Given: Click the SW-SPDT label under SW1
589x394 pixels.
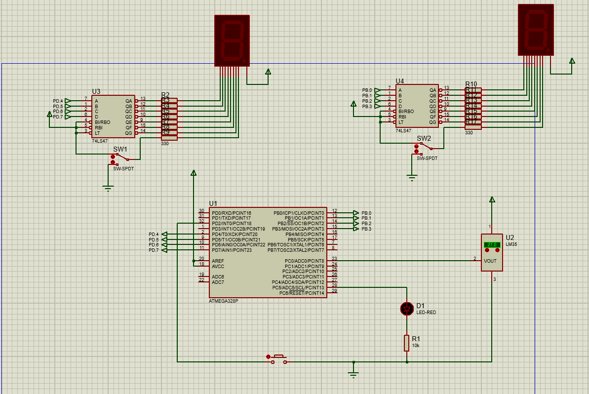Looking at the screenshot, I should pyautogui.click(x=123, y=169).
